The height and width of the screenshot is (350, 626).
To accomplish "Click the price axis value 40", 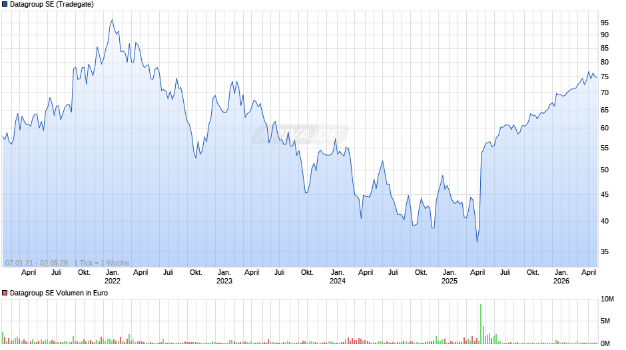I will [x=605, y=221].
